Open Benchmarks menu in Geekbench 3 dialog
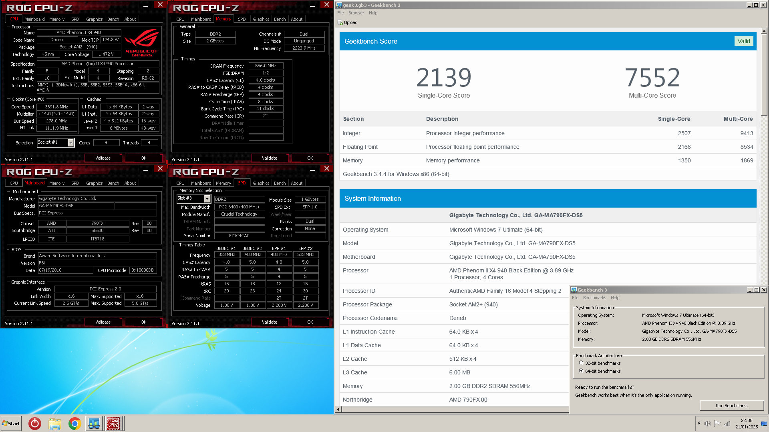This screenshot has width=769, height=432. click(x=594, y=298)
